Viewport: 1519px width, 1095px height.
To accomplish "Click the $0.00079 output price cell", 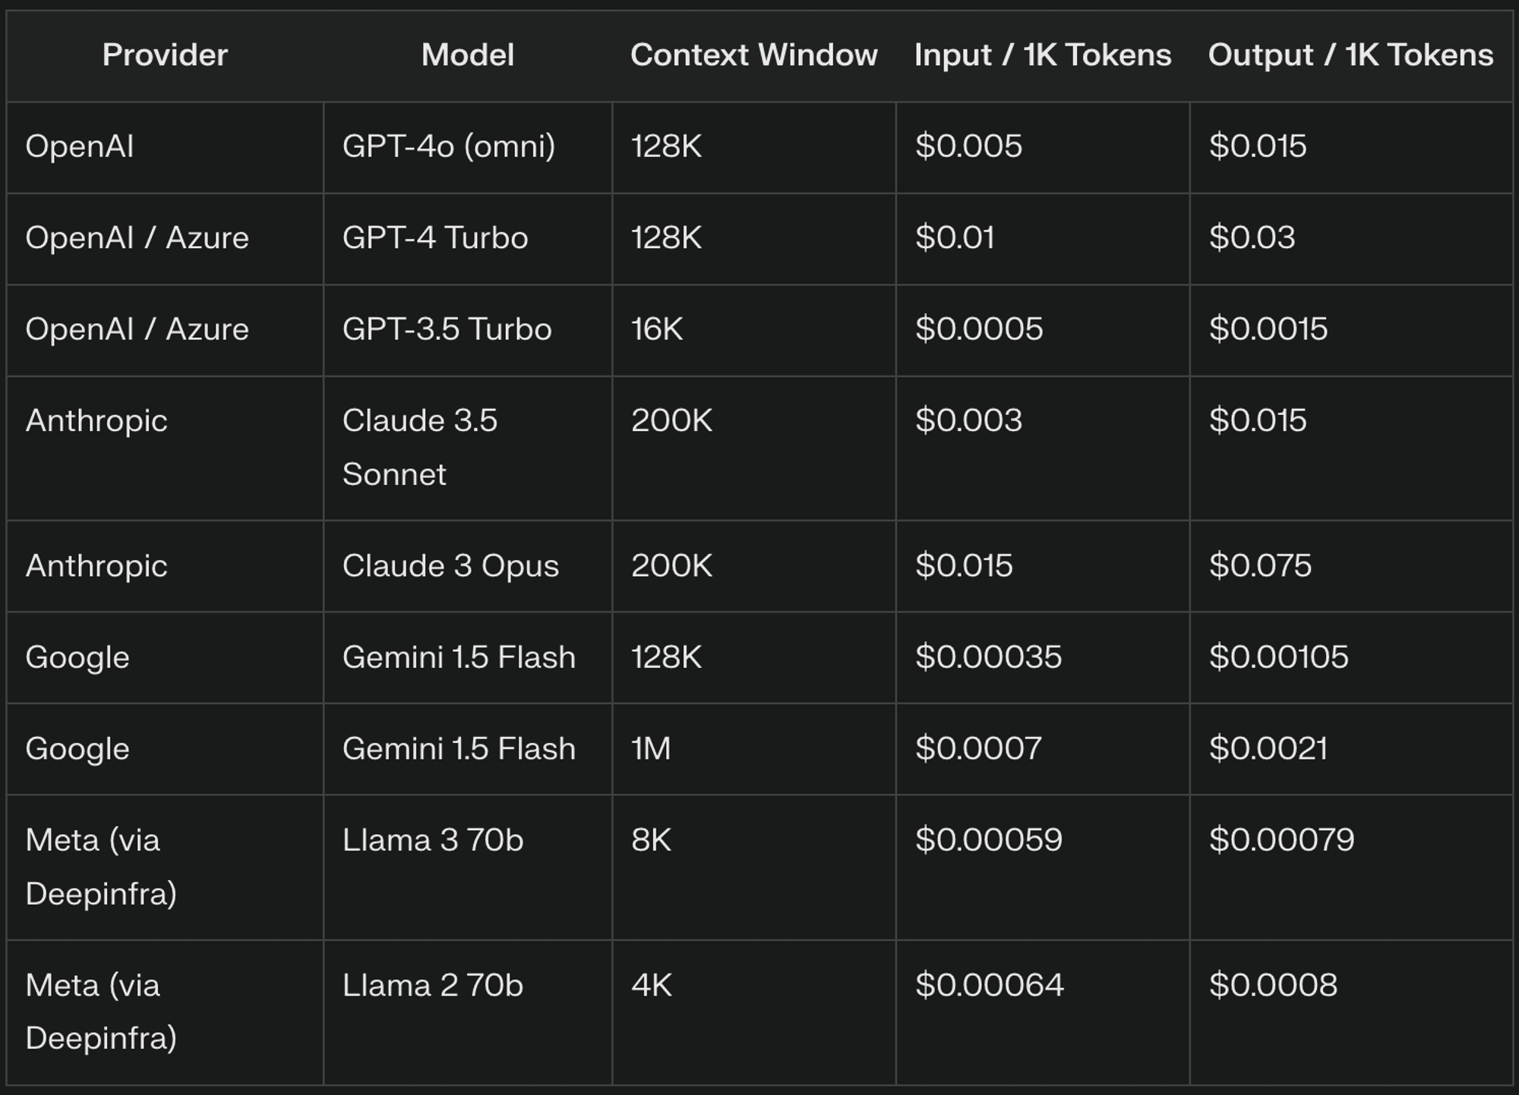I will [x=1351, y=867].
